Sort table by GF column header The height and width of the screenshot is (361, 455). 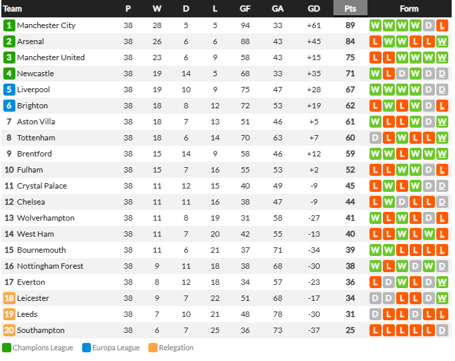click(245, 9)
